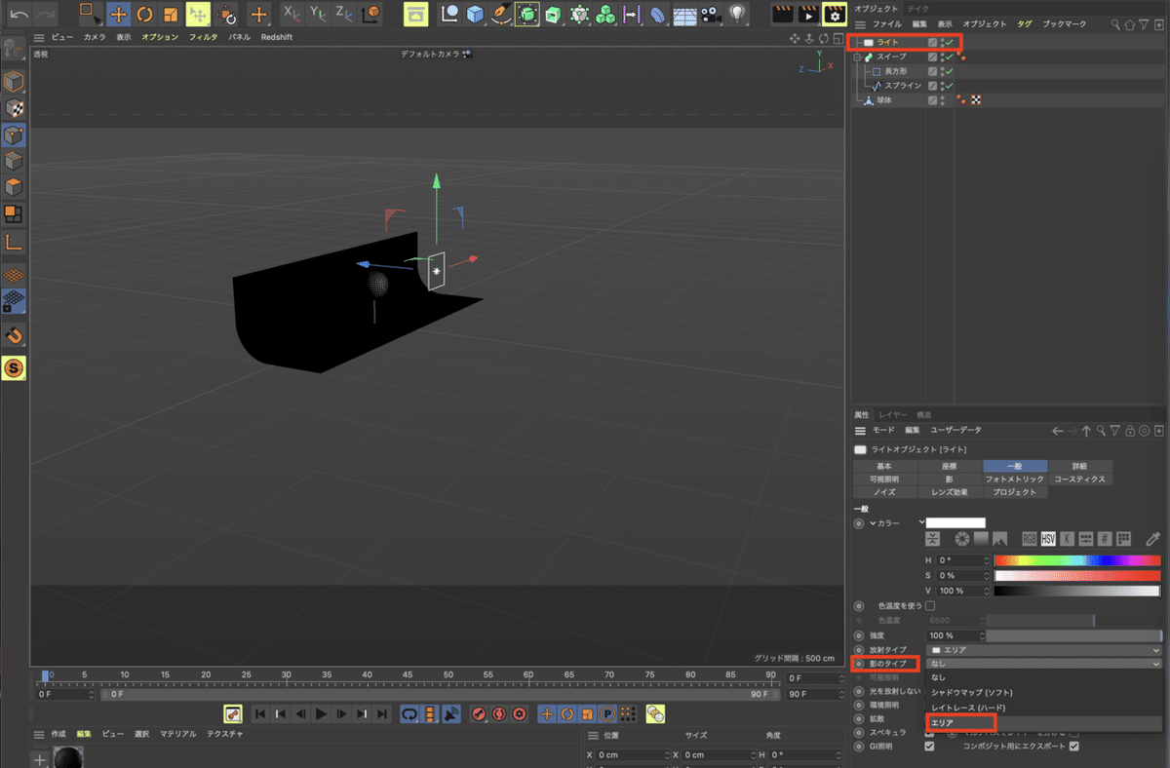
Task: Click the camera object icon
Action: 711,15
